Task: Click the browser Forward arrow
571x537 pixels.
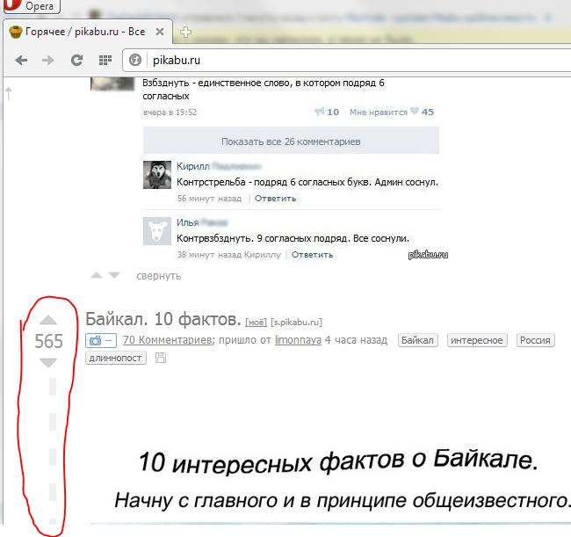Action: pyautogui.click(x=48, y=60)
